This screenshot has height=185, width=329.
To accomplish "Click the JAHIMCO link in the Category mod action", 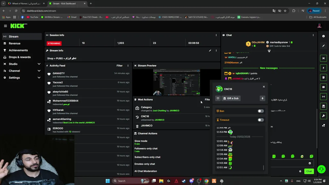I will coord(175,110).
